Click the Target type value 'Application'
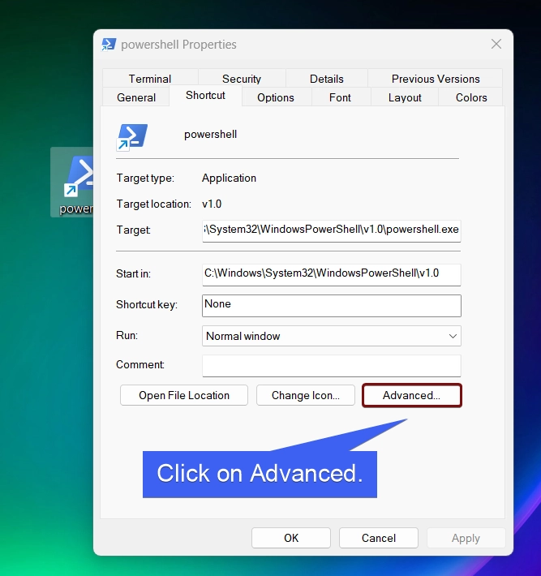Image resolution: width=541 pixels, height=576 pixels. [x=229, y=178]
